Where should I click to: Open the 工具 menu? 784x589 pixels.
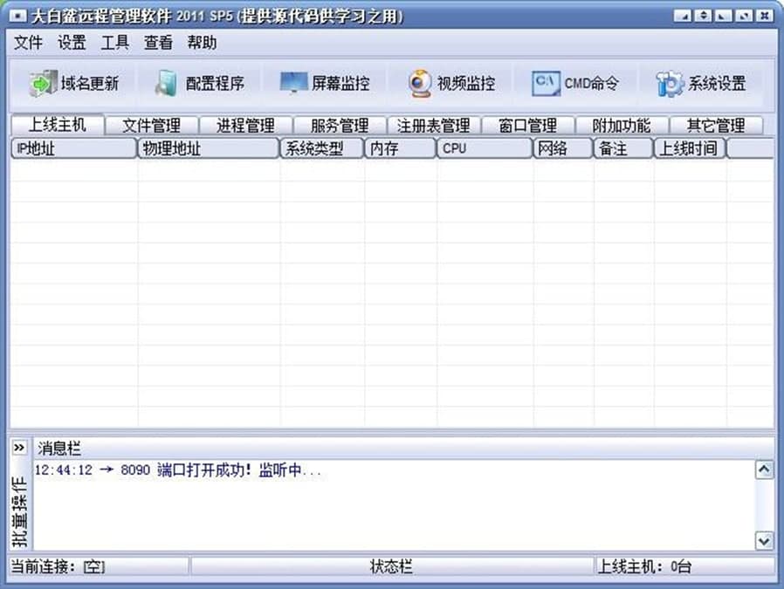pyautogui.click(x=114, y=43)
